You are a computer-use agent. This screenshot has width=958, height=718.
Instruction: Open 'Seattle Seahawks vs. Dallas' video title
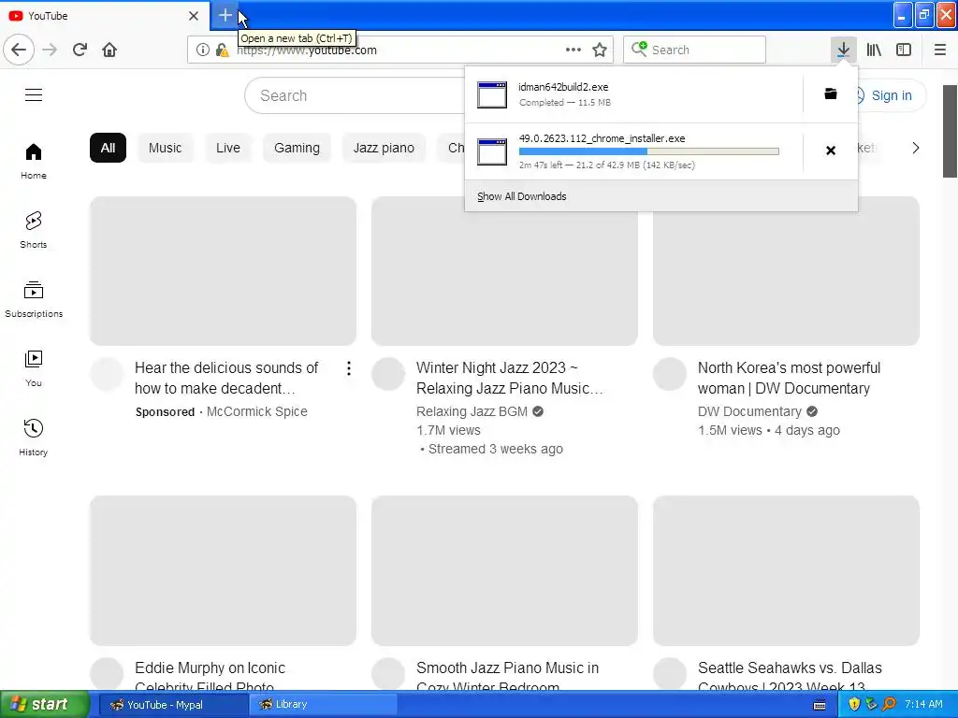click(x=790, y=675)
